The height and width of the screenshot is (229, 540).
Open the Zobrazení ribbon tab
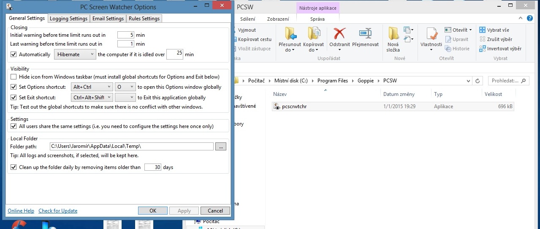(278, 19)
